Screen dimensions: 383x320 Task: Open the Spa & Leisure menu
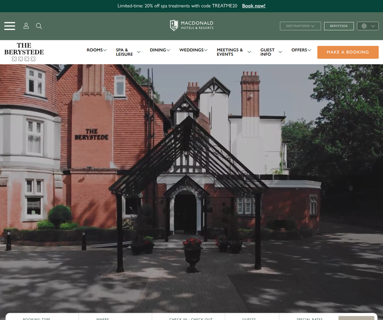(124, 52)
